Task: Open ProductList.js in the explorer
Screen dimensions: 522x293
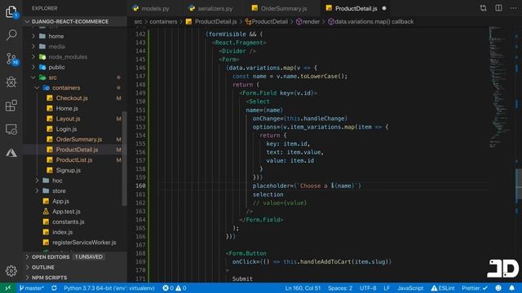Action: 75,160
